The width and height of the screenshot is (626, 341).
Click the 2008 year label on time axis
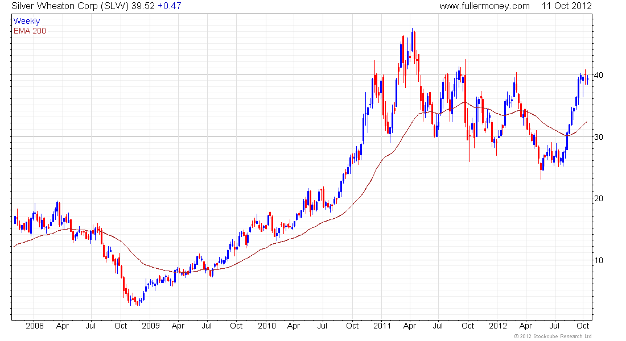point(35,326)
